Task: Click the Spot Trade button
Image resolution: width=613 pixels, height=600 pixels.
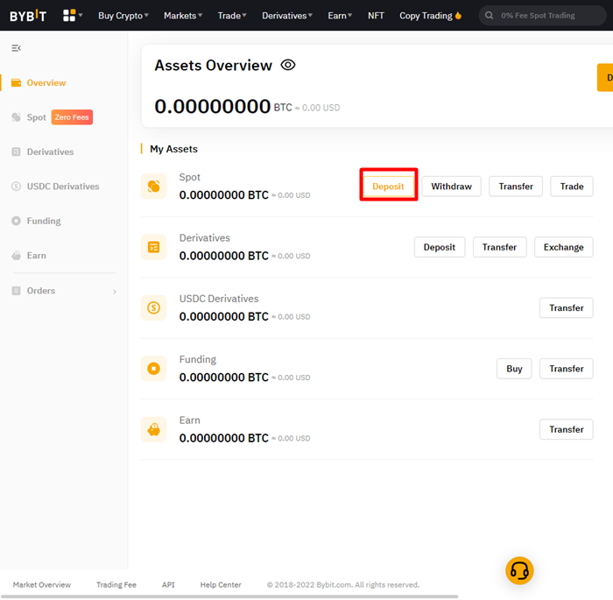Action: [572, 187]
